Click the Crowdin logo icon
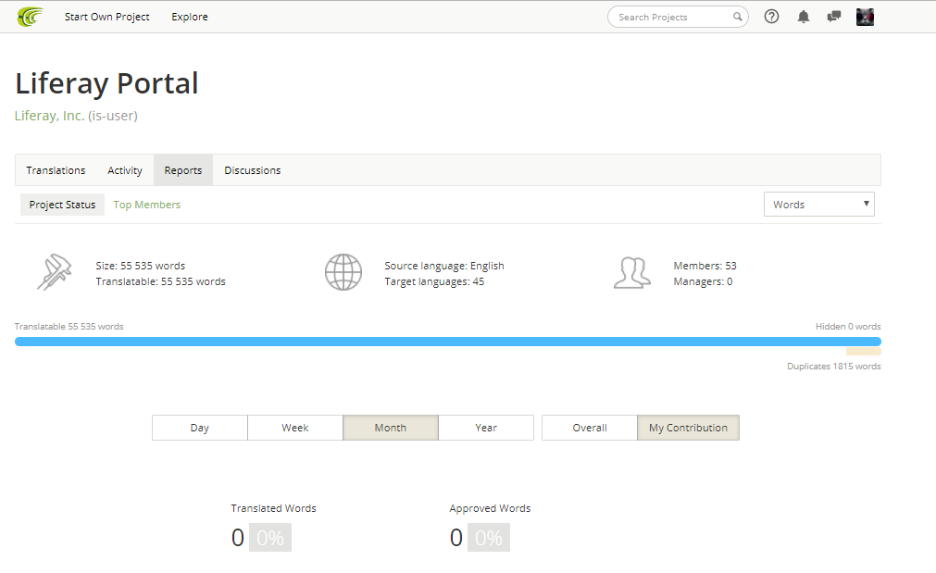 (x=30, y=17)
